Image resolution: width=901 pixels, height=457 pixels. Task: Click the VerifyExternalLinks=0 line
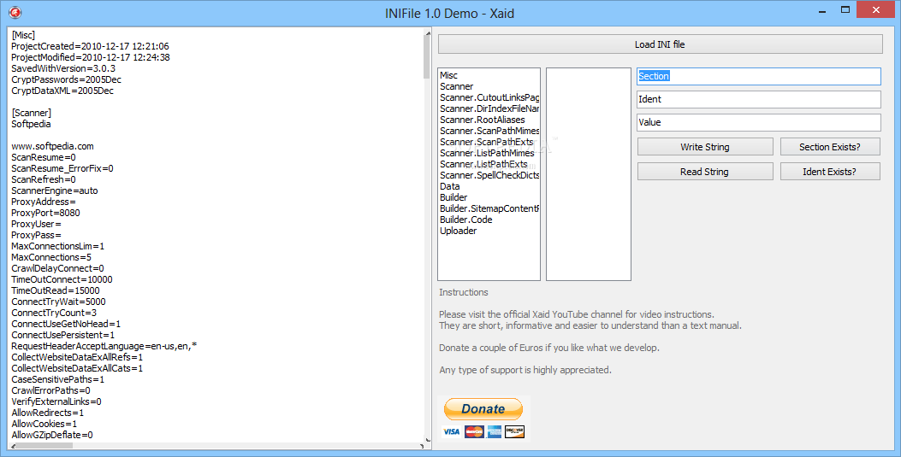click(x=56, y=402)
